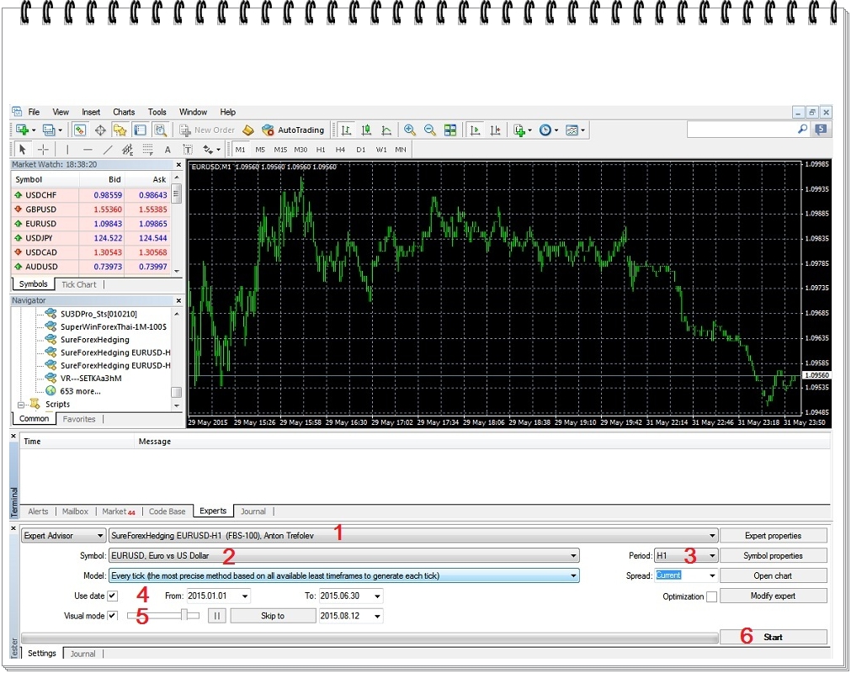Select the crosshair tool

(x=44, y=150)
